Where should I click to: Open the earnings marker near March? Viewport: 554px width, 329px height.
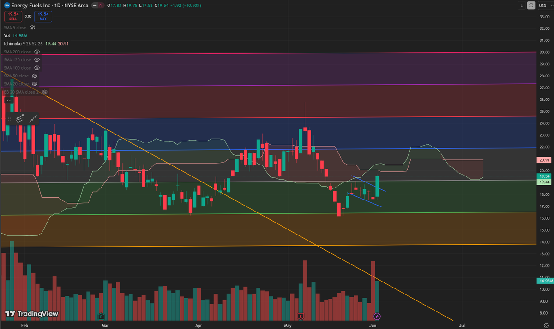click(101, 316)
